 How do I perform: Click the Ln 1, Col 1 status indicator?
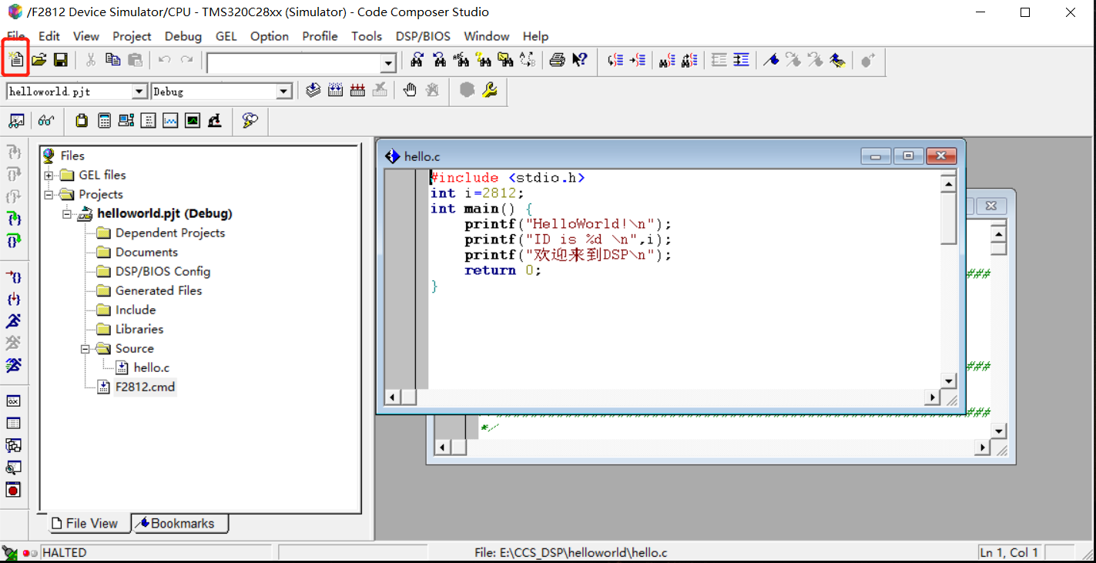pyautogui.click(x=1009, y=552)
